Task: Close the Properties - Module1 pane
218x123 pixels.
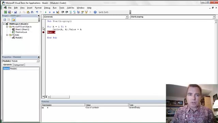Action: point(38,57)
